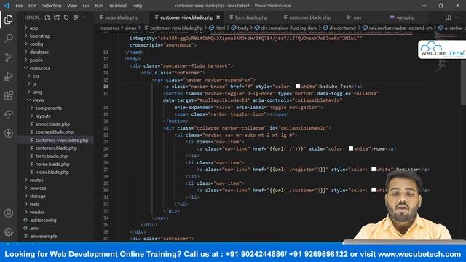Split the editor to the right
The height and width of the screenshot is (262, 466).
point(449,17)
